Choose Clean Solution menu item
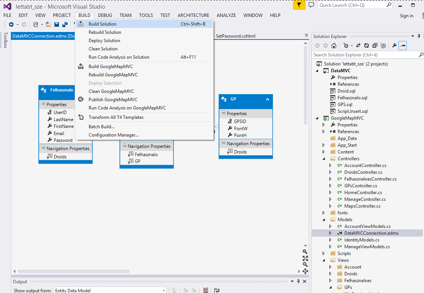The width and height of the screenshot is (424, 293). click(144, 49)
